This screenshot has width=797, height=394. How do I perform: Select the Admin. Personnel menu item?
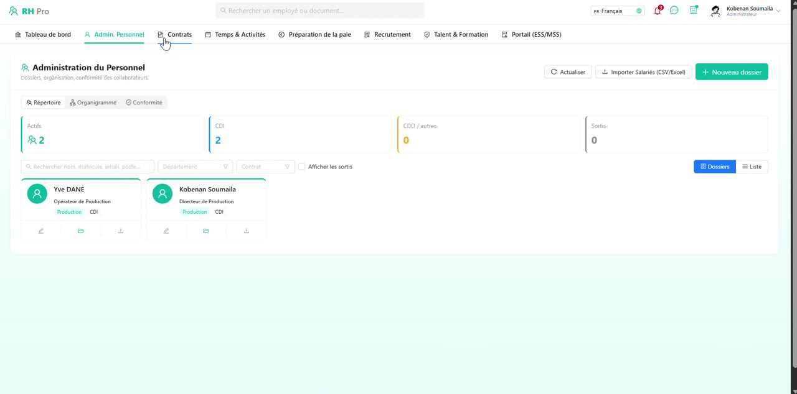114,35
